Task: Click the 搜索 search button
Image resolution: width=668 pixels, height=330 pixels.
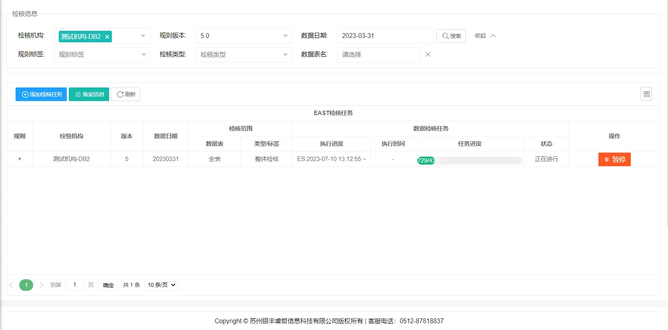Action: pyautogui.click(x=451, y=36)
